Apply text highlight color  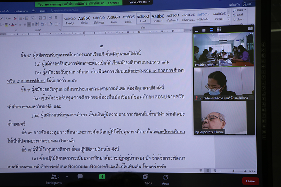[6, 25]
